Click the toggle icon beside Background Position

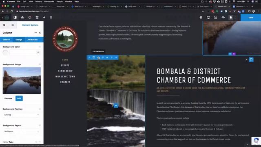tap(40, 109)
